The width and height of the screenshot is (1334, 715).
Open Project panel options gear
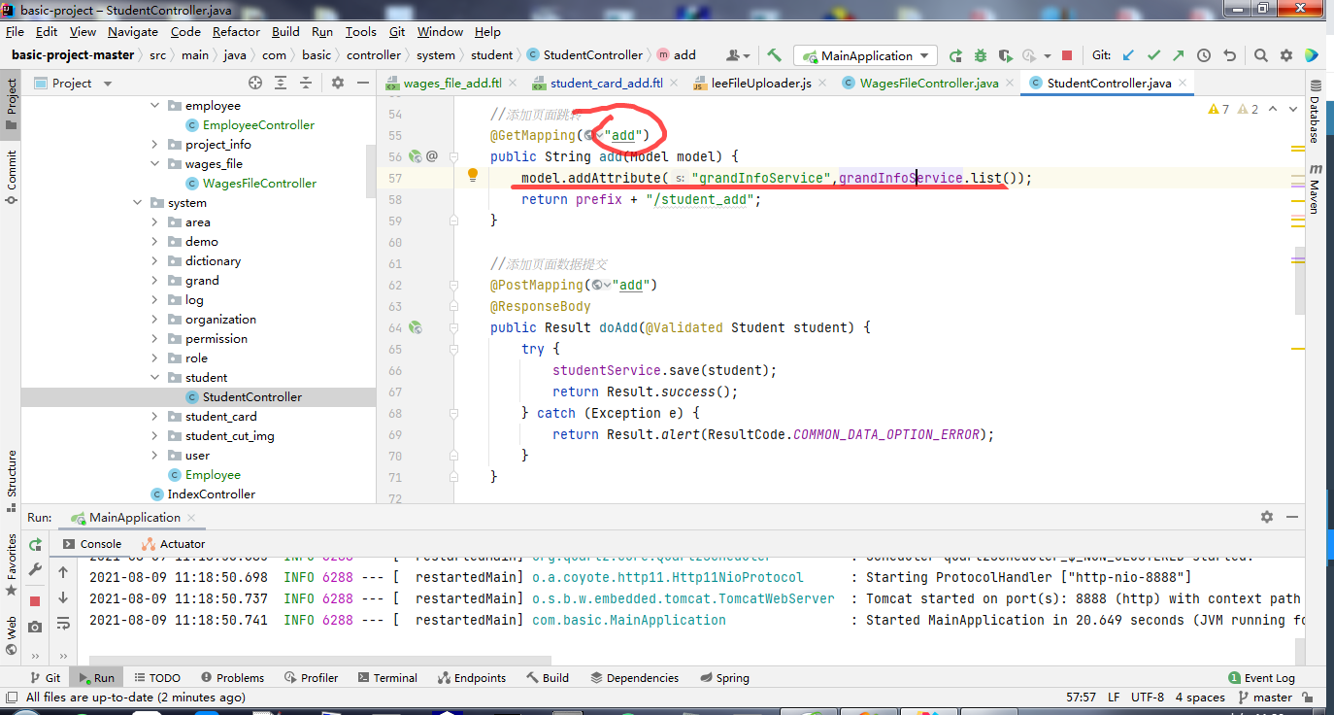pyautogui.click(x=337, y=83)
